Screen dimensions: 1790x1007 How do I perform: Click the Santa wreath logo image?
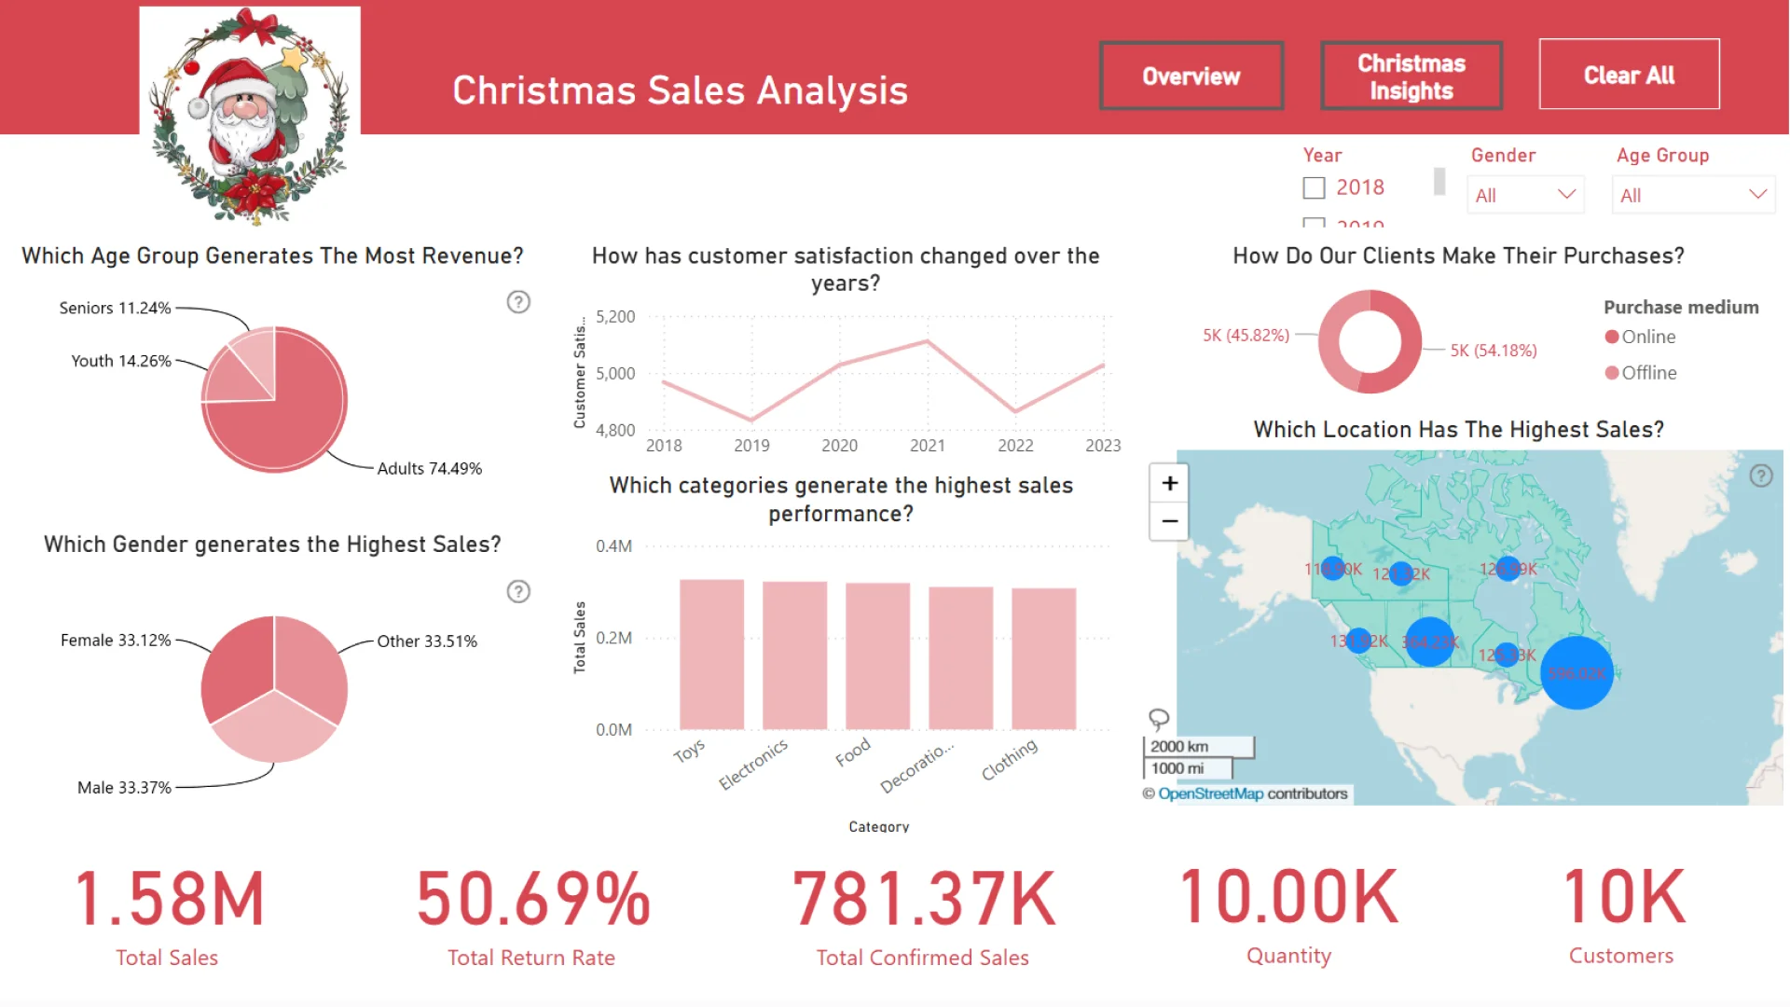tap(250, 116)
